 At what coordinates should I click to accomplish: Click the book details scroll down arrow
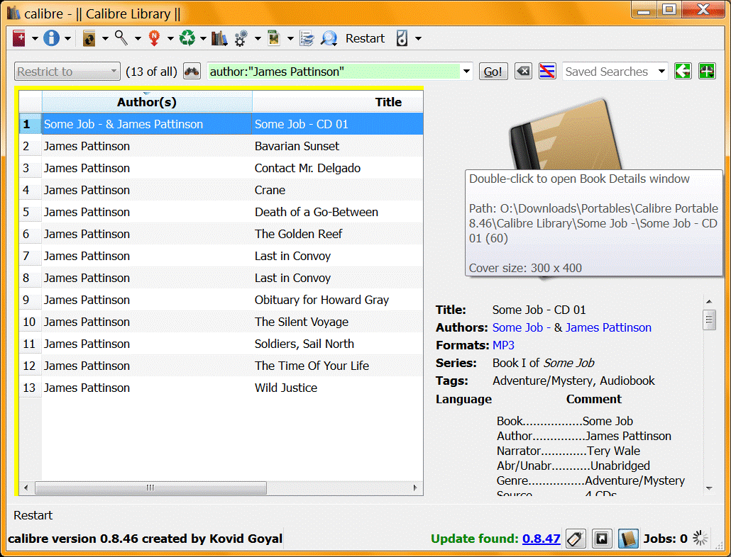pos(709,488)
